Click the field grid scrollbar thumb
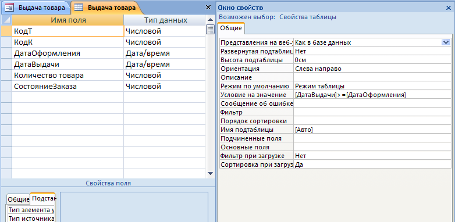This screenshot has height=222, width=455. click(x=211, y=30)
